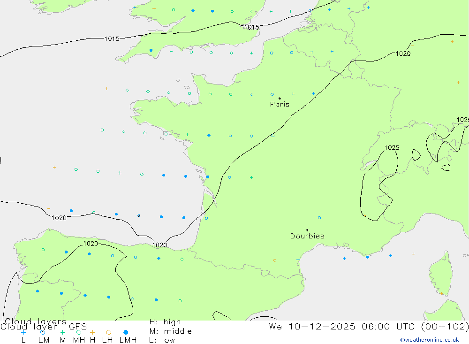
Task: Click the 1015 isobar label over southeast England
Action: (251, 27)
